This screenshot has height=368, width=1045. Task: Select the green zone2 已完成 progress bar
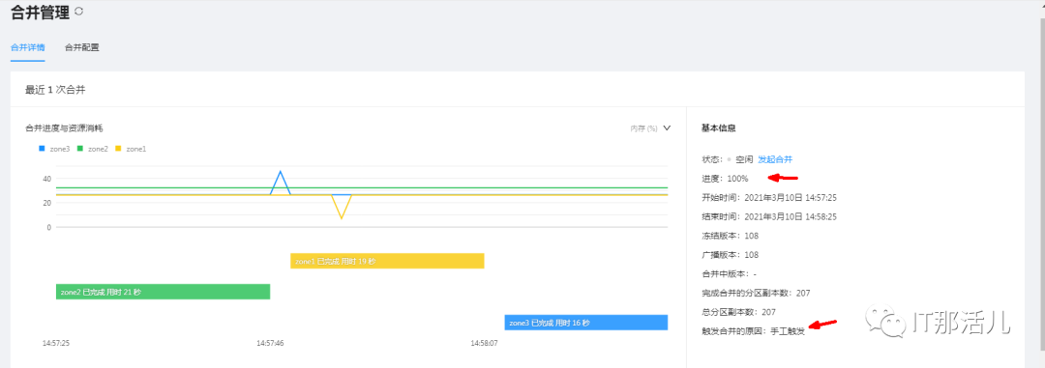[x=163, y=292]
